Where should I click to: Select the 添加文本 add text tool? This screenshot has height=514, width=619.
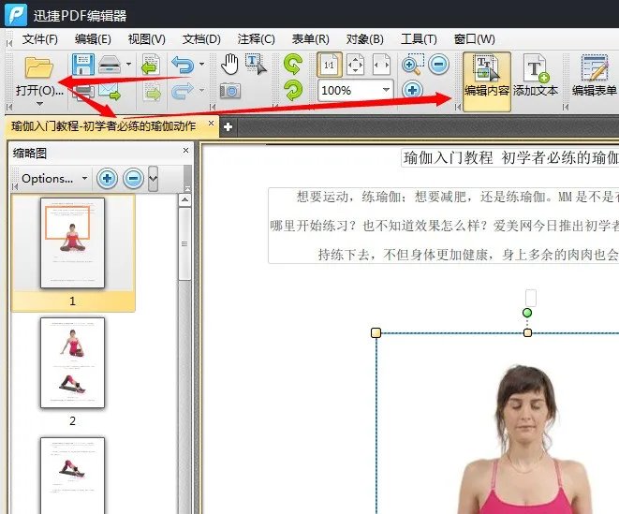[x=536, y=76]
